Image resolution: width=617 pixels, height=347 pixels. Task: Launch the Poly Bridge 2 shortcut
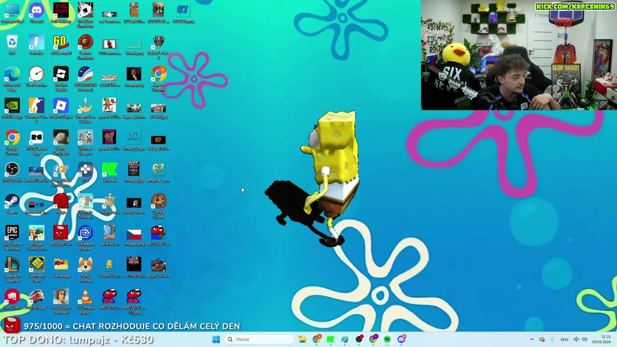pos(37,299)
